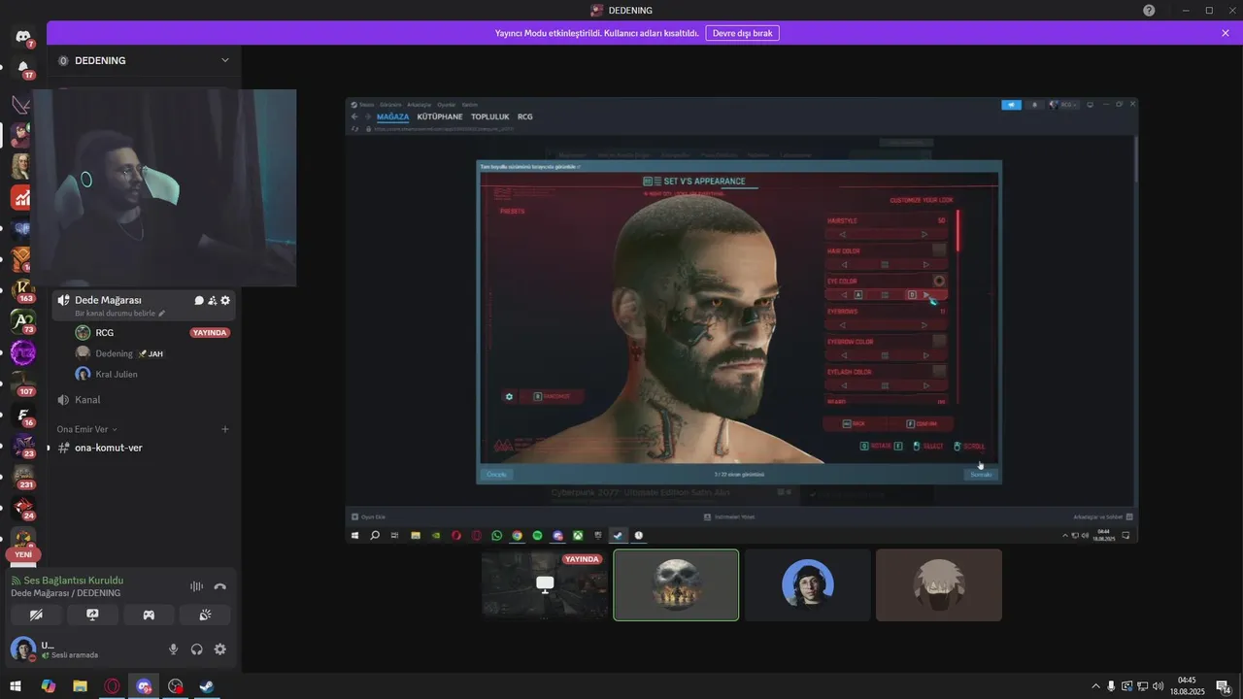Screen dimensions: 1243x699
Task: Open server icon with 107 badge
Action: tap(22, 383)
